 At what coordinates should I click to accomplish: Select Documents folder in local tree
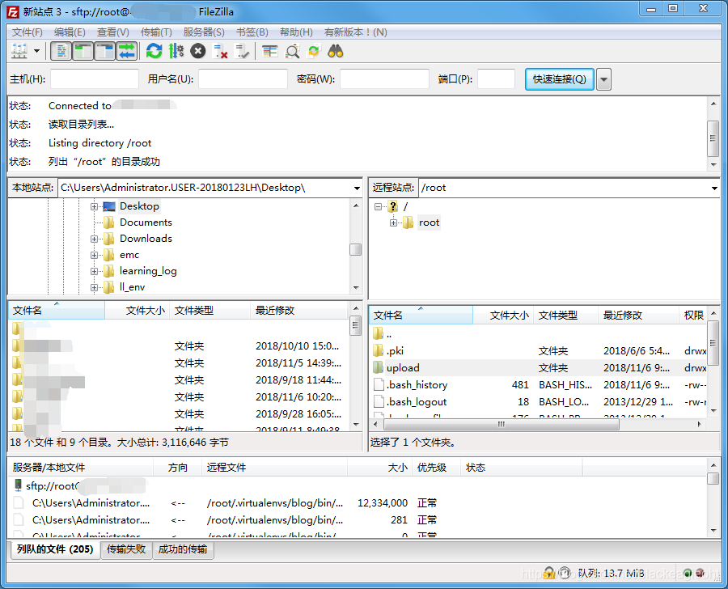(x=146, y=222)
